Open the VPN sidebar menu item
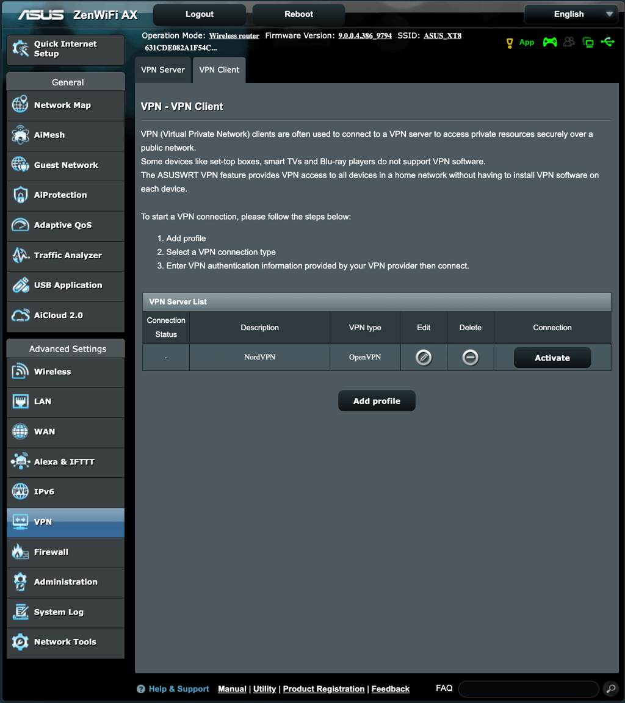This screenshot has height=703, width=625. [65, 522]
